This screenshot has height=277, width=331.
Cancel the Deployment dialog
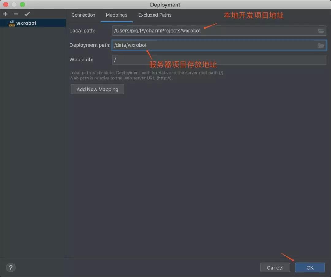(275, 268)
